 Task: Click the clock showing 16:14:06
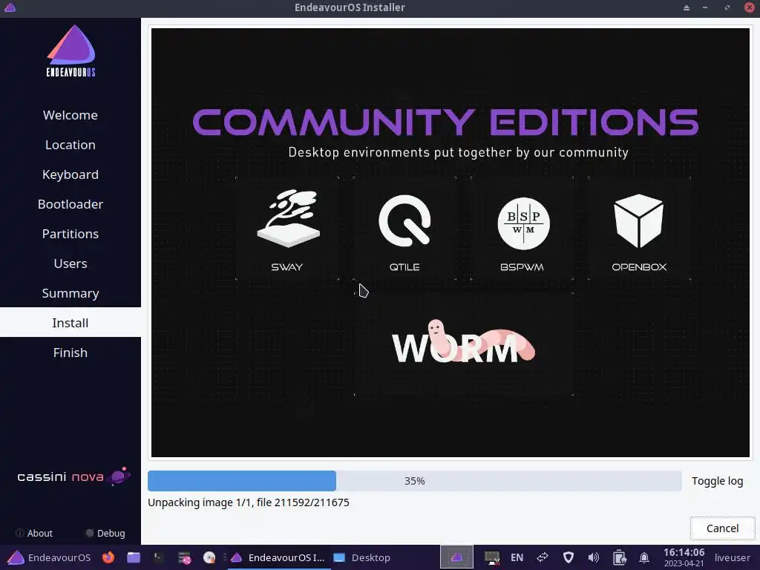click(684, 557)
